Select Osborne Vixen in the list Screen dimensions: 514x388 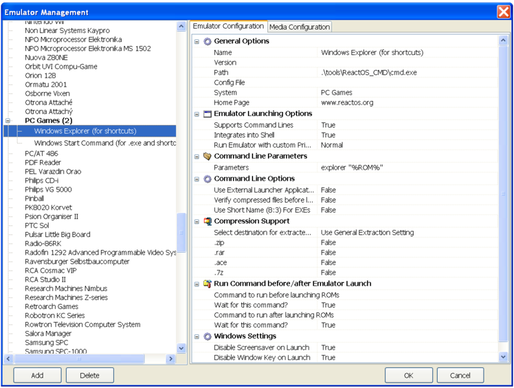point(47,93)
